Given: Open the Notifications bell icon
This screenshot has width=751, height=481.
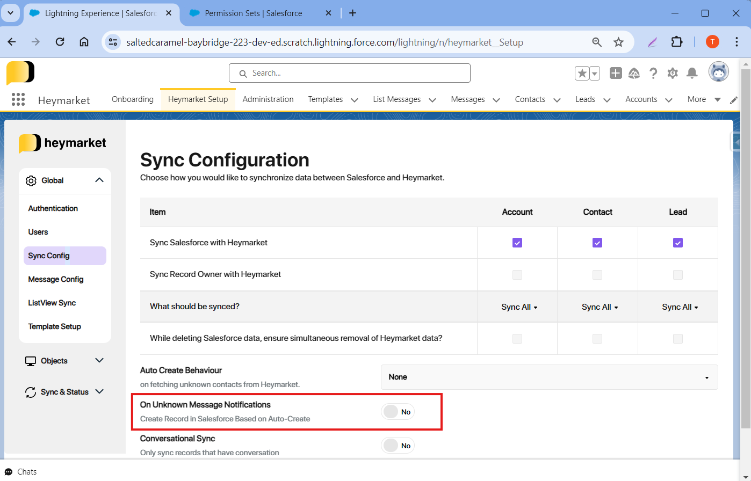Looking at the screenshot, I should 692,73.
